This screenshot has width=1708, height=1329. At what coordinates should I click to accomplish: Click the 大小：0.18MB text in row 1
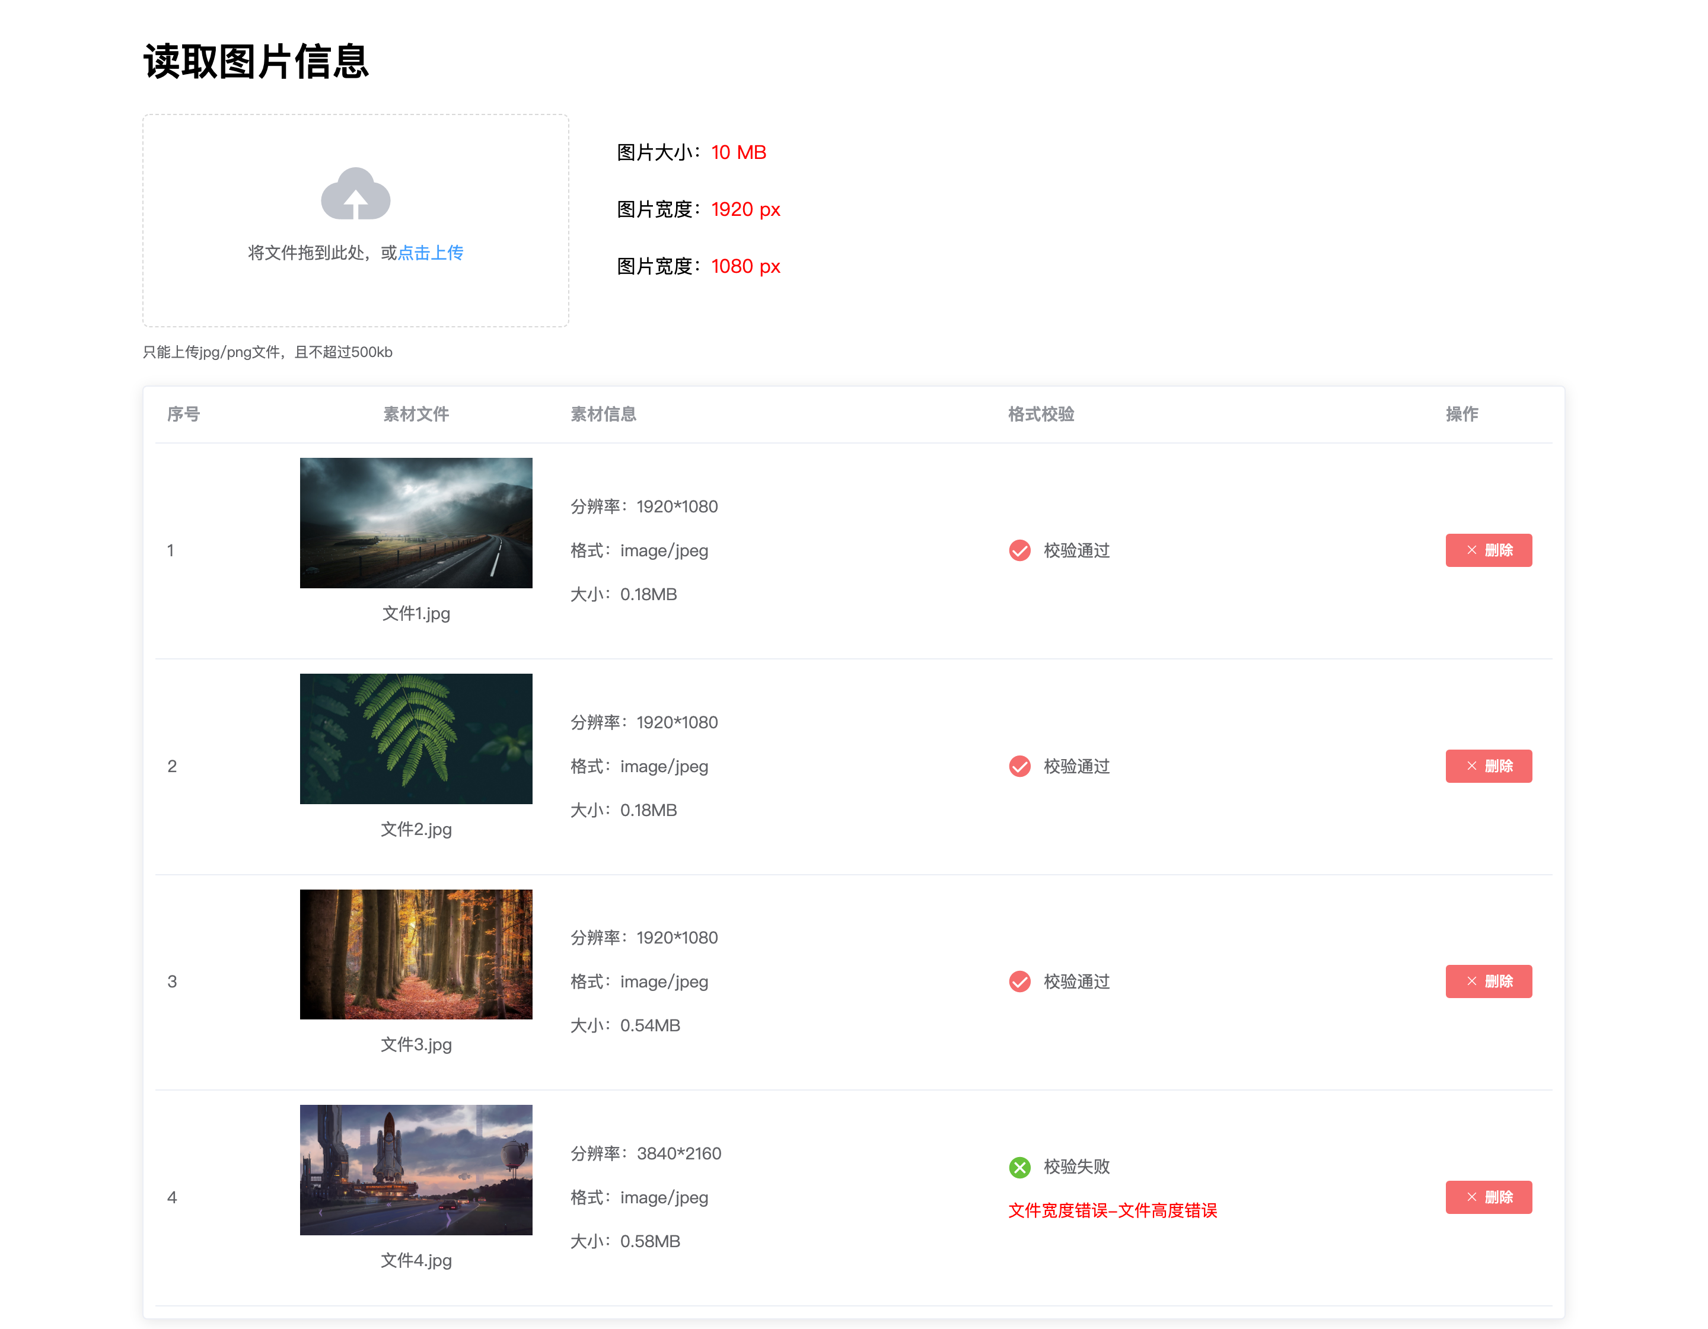pyautogui.click(x=624, y=594)
